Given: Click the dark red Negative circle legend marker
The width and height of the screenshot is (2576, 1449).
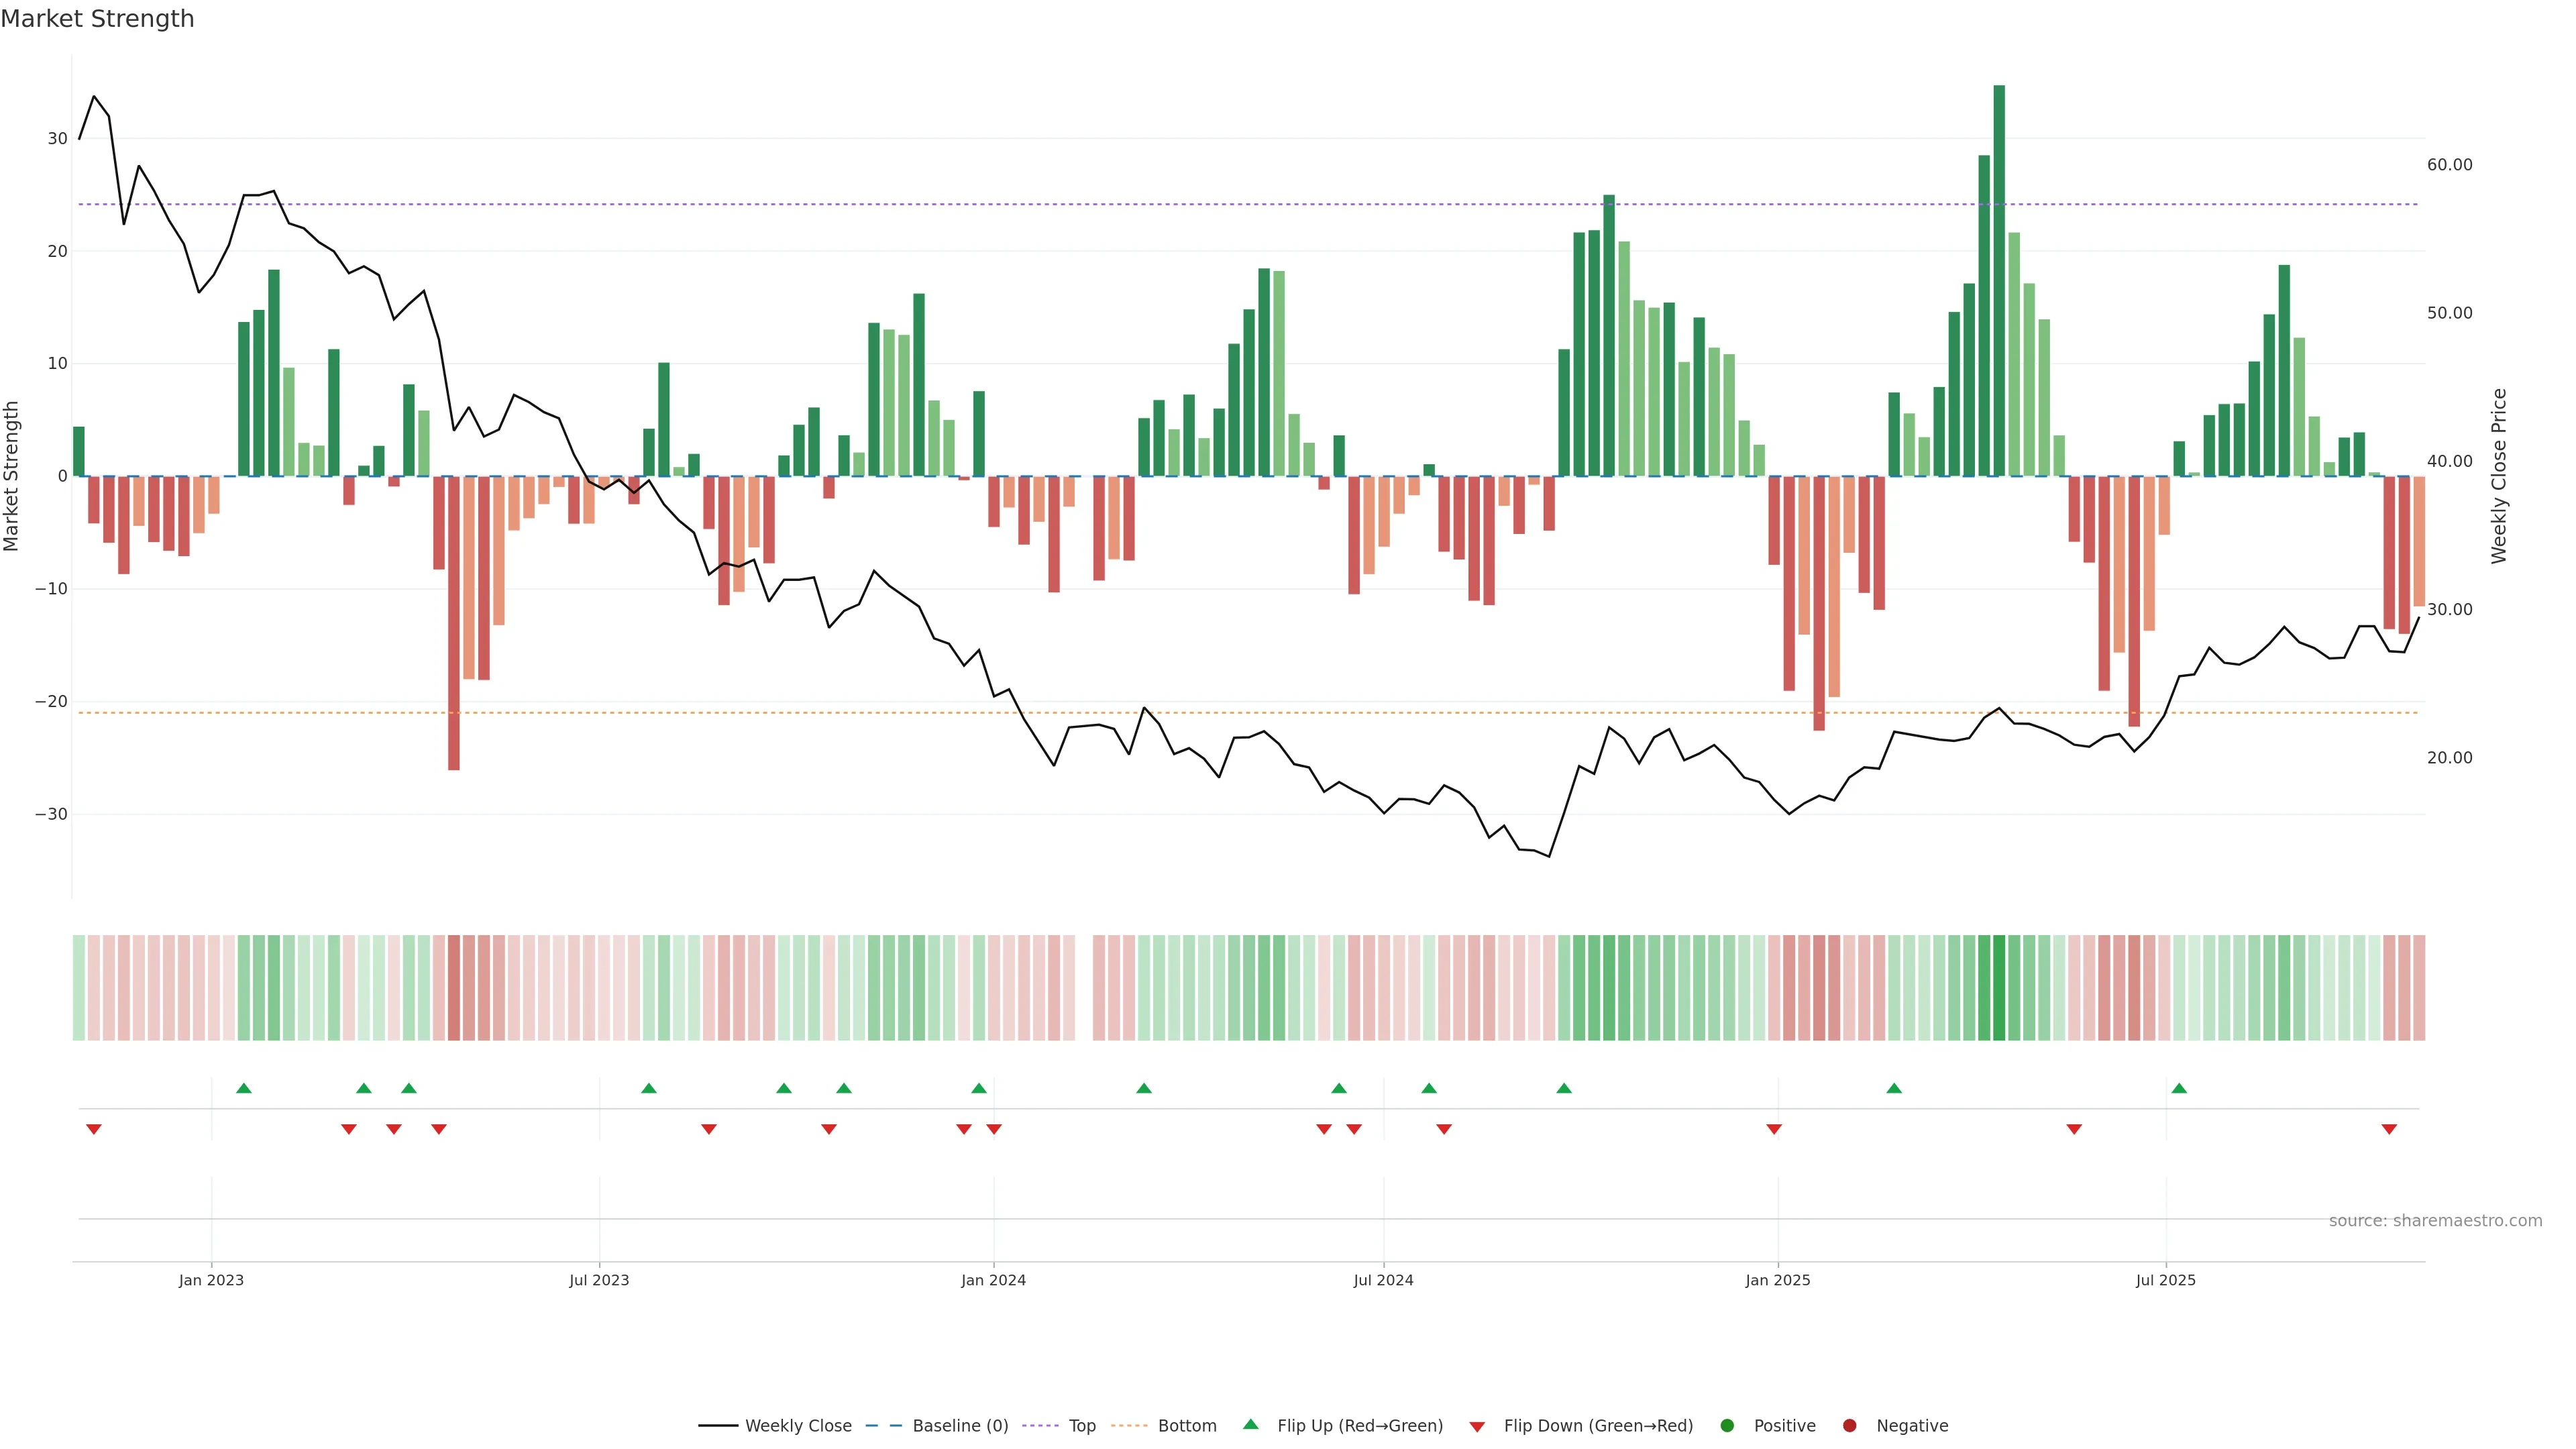Looking at the screenshot, I should (x=1849, y=1426).
